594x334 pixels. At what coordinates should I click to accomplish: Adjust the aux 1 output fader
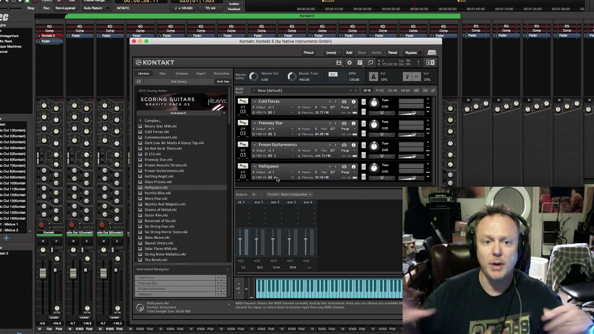tap(257, 239)
